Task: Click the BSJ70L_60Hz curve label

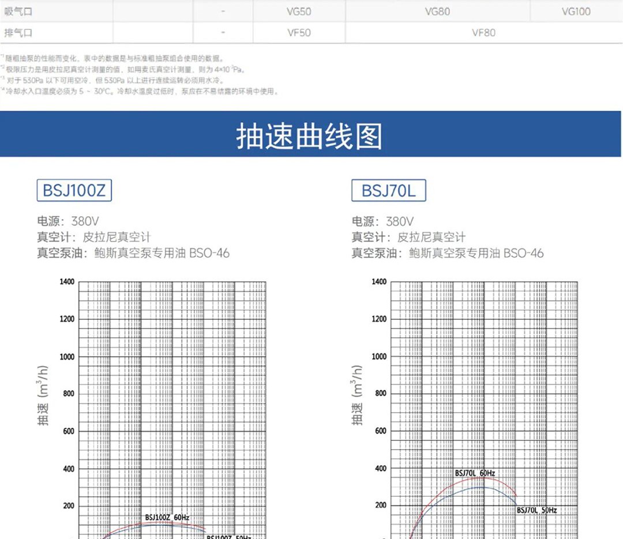Action: click(475, 473)
